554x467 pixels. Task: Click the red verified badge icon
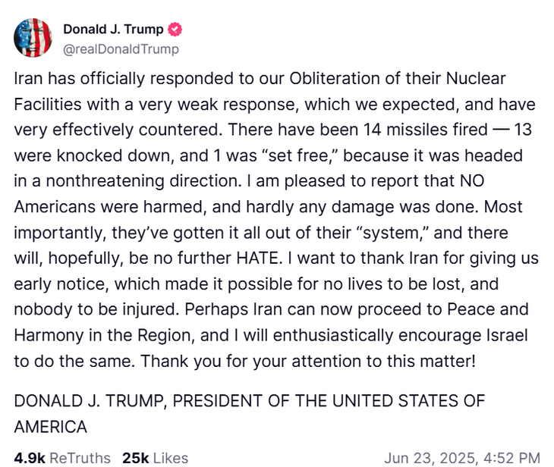pyautogui.click(x=175, y=30)
